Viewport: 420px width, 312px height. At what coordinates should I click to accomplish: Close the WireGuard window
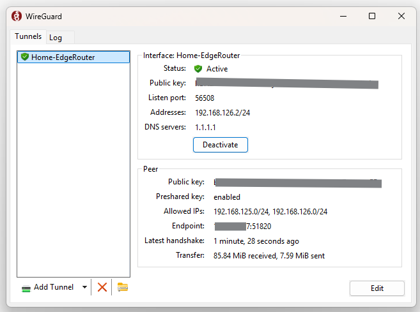tap(401, 16)
